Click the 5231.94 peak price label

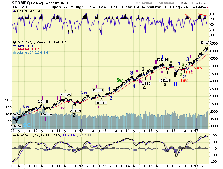[x=162, y=60]
